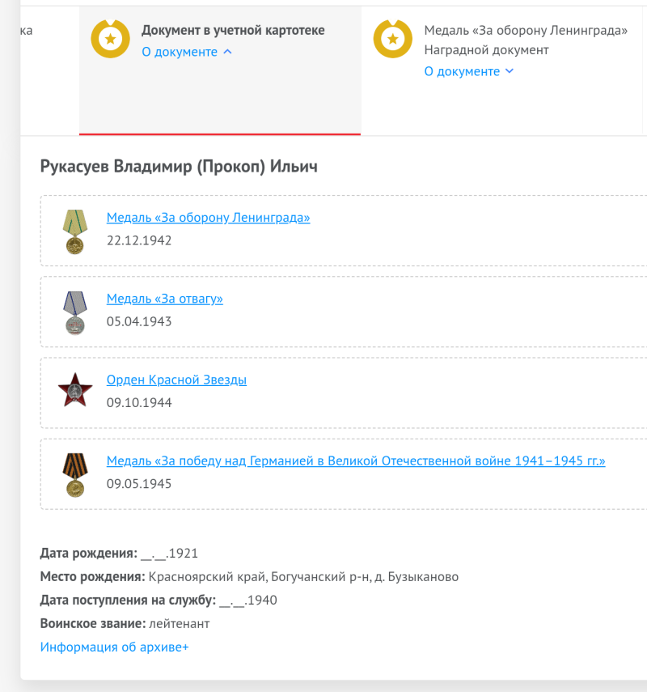Click the name heading "Рукасуев Владимир (Прокоп) Ильич"
The width and height of the screenshot is (647, 692).
click(179, 167)
